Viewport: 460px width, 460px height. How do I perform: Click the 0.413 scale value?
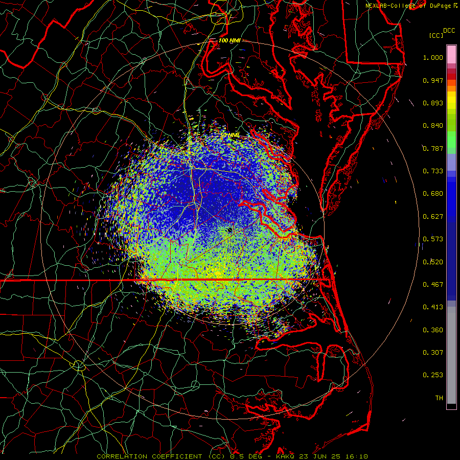[433, 307]
